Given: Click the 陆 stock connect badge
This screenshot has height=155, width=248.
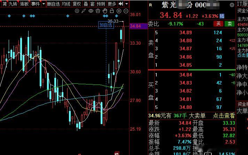Looking at the screenshot, I should 222,16.
